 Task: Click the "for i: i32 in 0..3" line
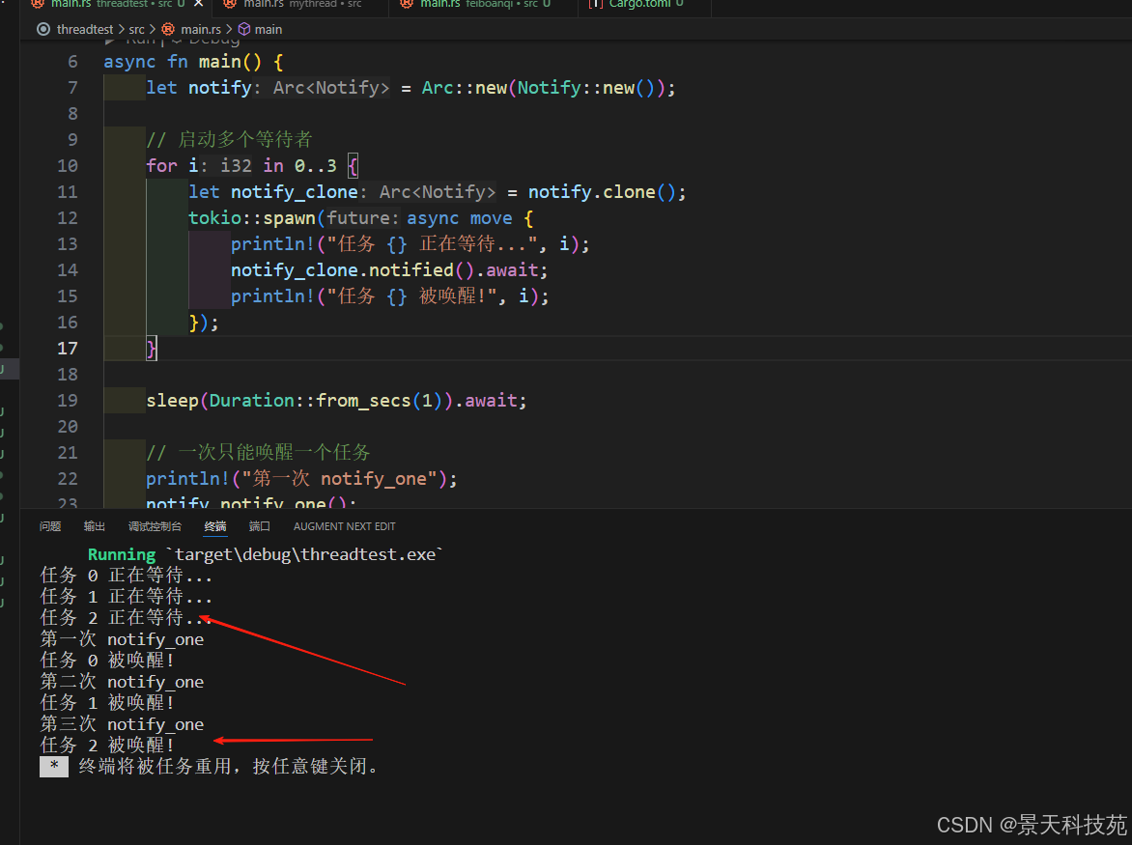252,166
